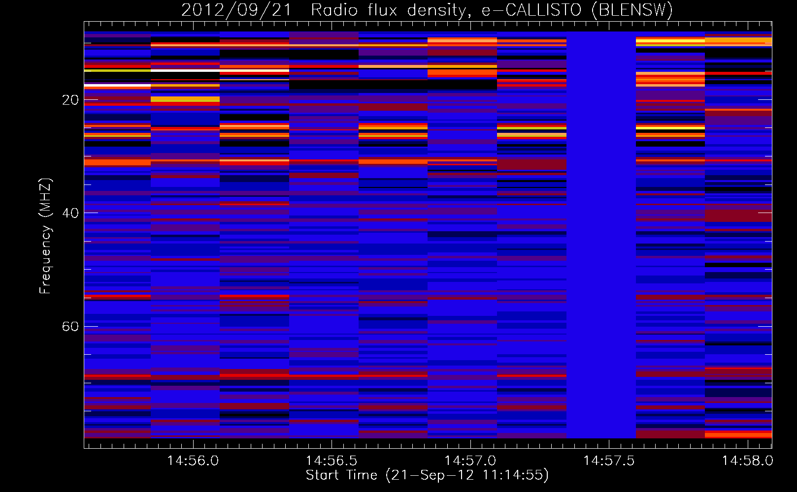Click the '40' frequency tick label
Screen dimensions: 797x492
(x=70, y=213)
